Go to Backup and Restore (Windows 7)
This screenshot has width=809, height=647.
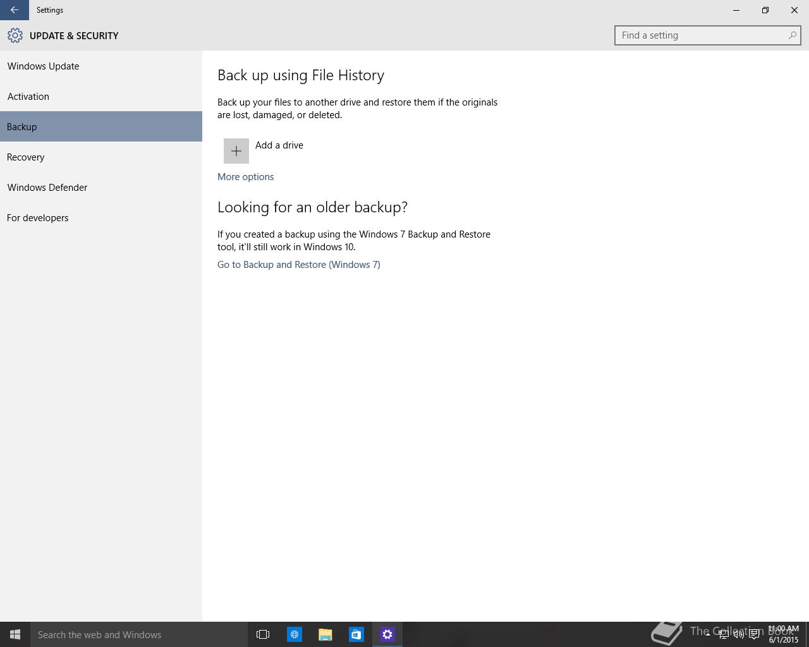click(299, 265)
